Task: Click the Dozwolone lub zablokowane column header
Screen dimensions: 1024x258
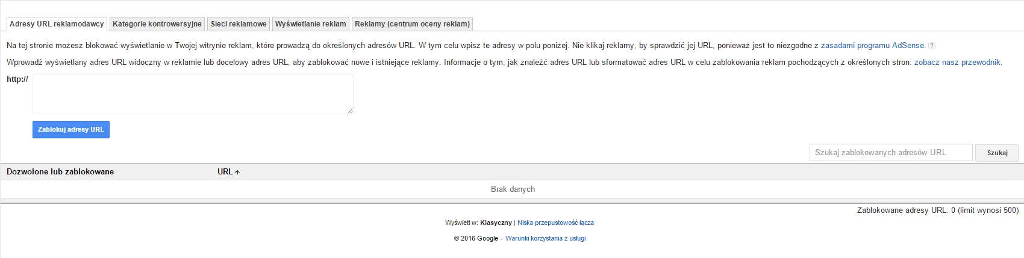Action: point(60,172)
